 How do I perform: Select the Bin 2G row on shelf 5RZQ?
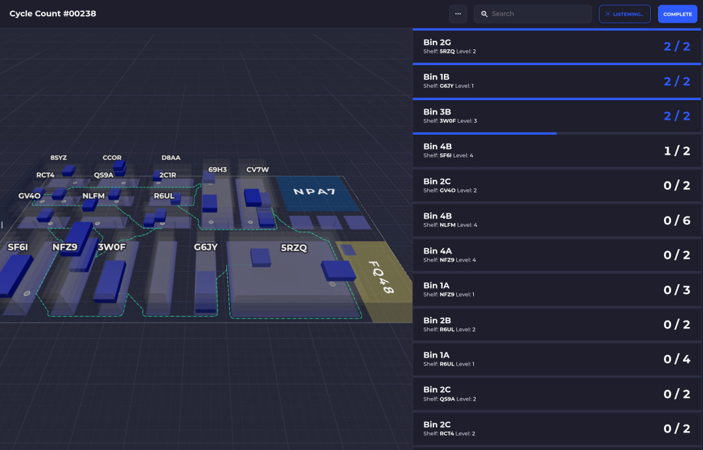tap(557, 46)
